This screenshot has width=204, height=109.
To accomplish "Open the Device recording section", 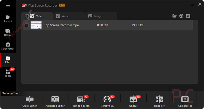I will [x=8, y=33].
